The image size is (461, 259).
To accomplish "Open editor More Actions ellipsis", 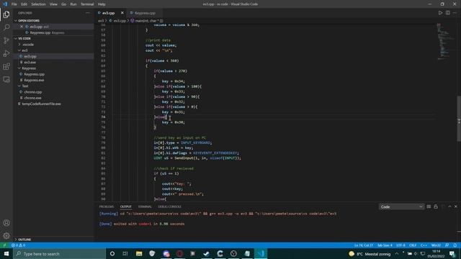I will [455, 13].
